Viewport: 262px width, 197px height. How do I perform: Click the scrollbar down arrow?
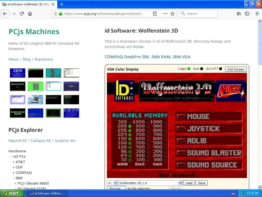coord(260,187)
